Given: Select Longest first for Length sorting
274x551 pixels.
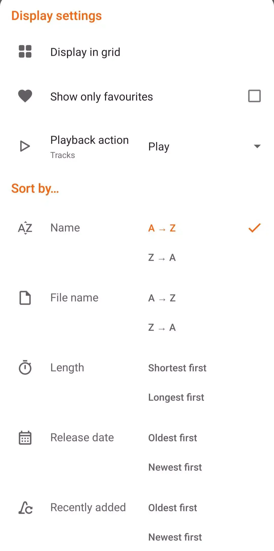Looking at the screenshot, I should click(176, 397).
